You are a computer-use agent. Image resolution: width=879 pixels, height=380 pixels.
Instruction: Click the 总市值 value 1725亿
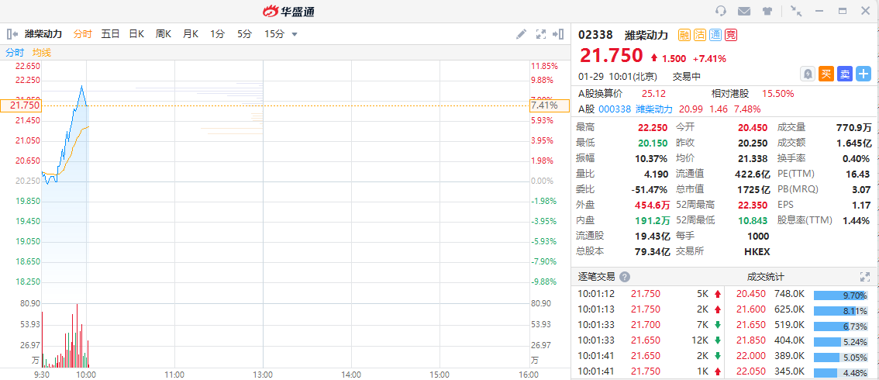(754, 189)
